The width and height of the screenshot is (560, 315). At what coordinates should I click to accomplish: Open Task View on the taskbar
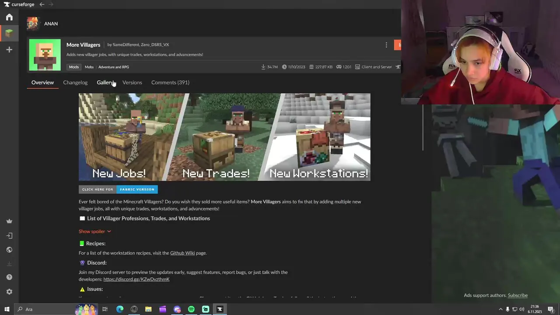[105, 309]
